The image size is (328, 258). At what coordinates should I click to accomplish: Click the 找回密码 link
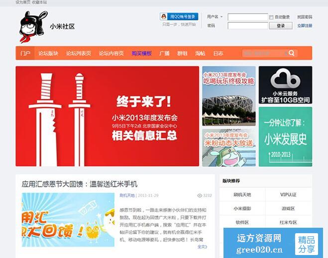pos(305,17)
